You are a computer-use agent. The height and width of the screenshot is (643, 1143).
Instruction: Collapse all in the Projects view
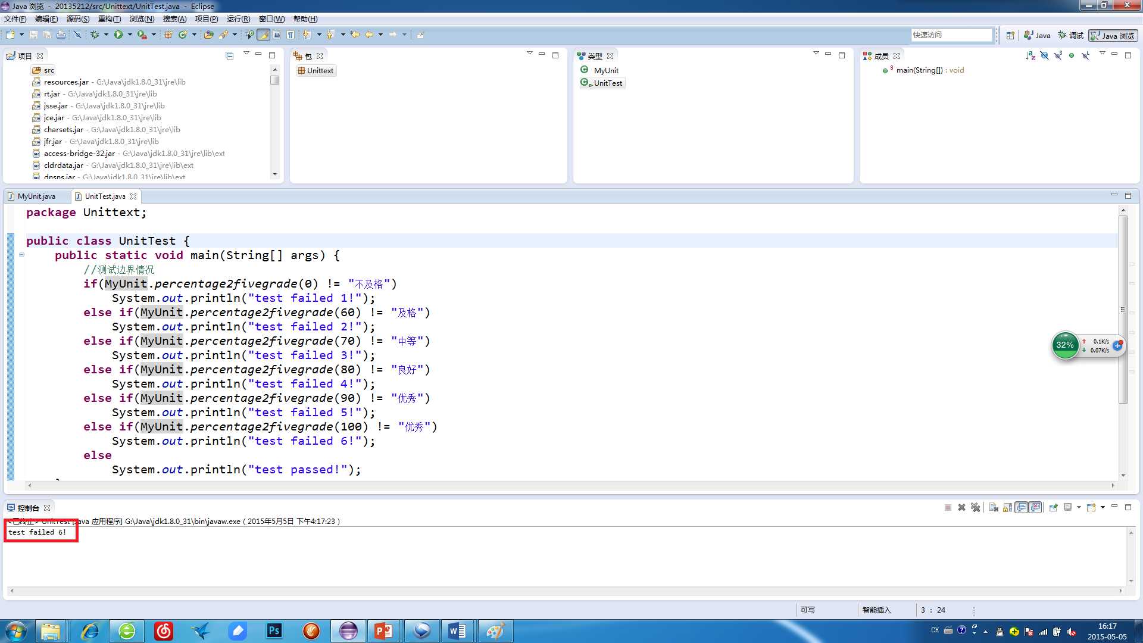(x=230, y=55)
